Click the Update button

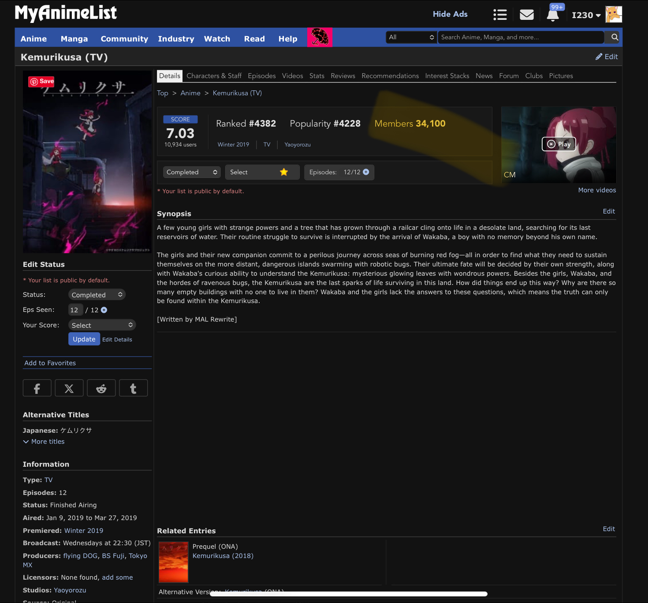pos(84,339)
